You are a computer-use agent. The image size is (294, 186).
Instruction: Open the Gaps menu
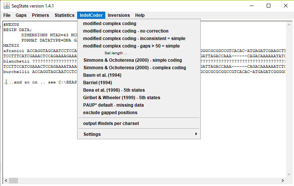[x=21, y=15]
